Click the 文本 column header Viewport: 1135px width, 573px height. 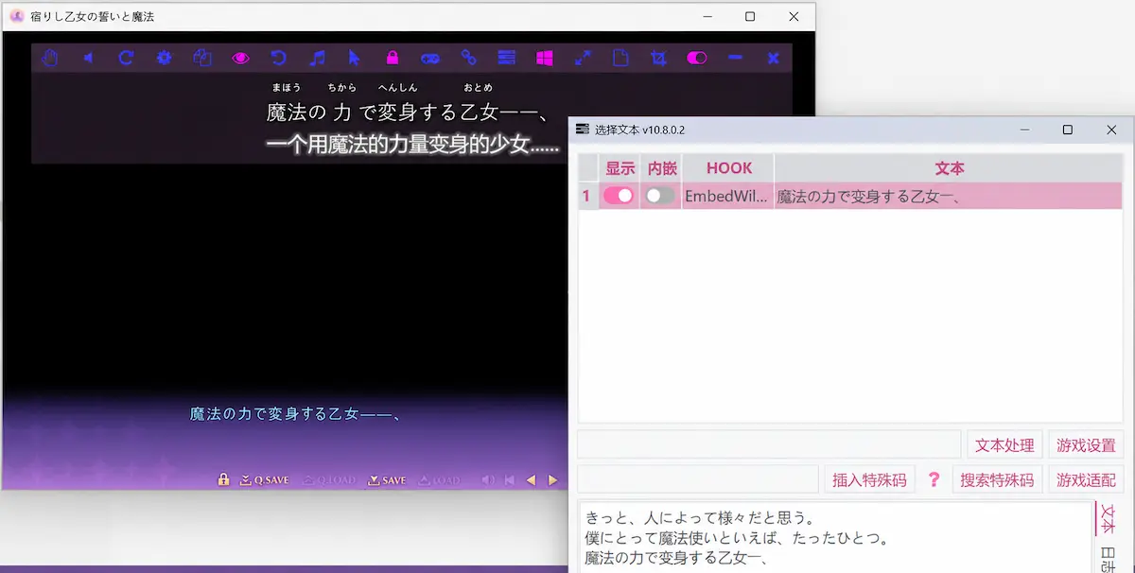tap(950, 168)
